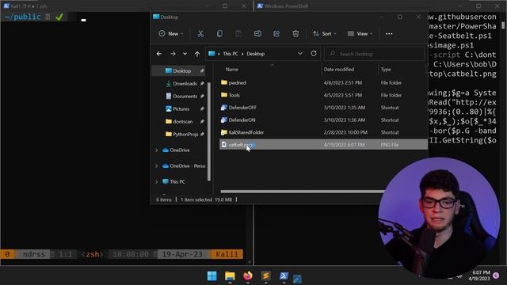This screenshot has width=507, height=285.
Task: Open the View dropdown
Action: 360,33
